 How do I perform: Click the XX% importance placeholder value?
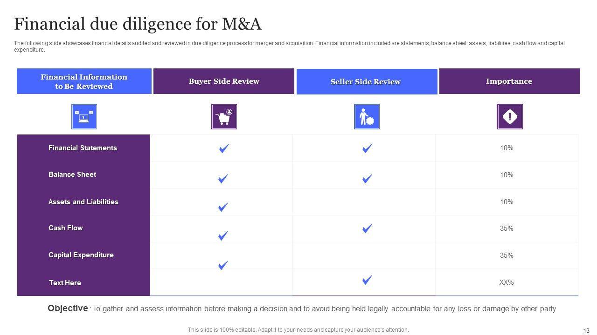click(507, 282)
